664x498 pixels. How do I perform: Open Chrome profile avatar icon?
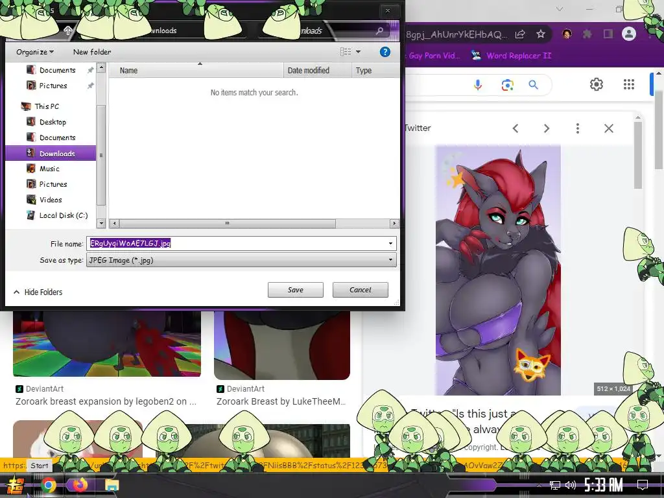[629, 34]
